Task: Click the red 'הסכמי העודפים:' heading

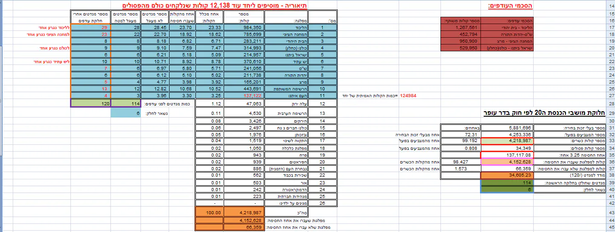Action: click(x=511, y=5)
